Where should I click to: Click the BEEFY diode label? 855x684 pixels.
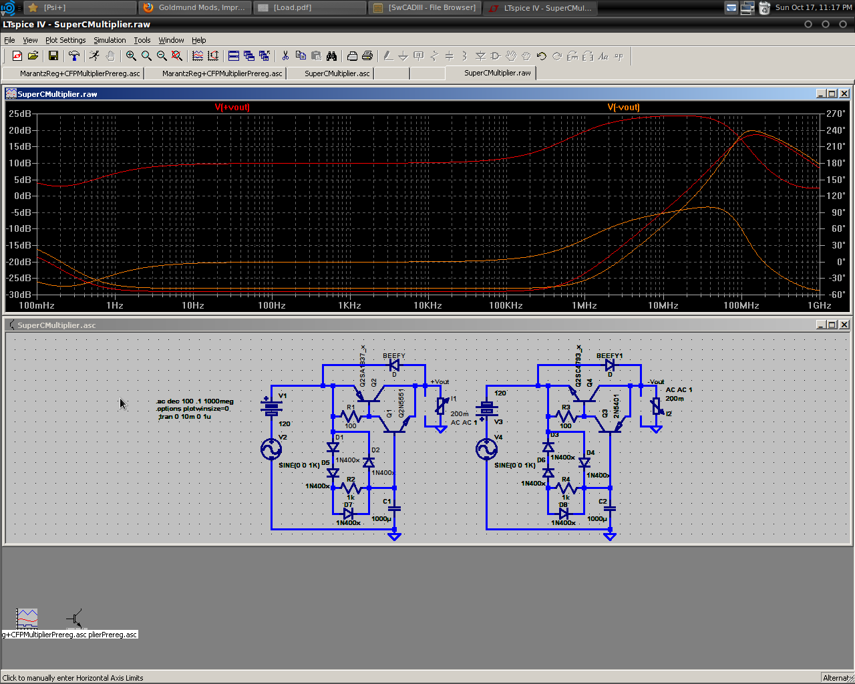tap(394, 356)
